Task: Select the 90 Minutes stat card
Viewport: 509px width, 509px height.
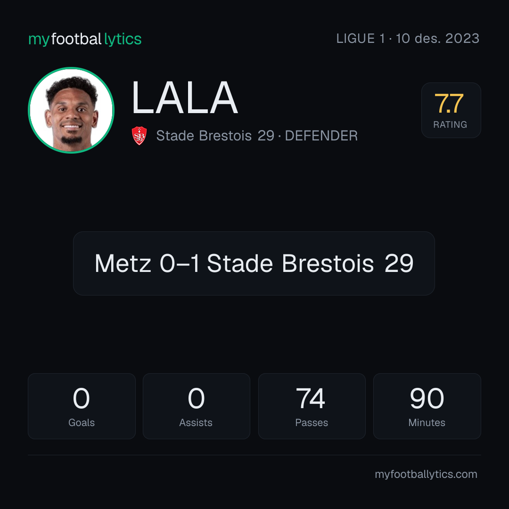Action: coord(427,406)
